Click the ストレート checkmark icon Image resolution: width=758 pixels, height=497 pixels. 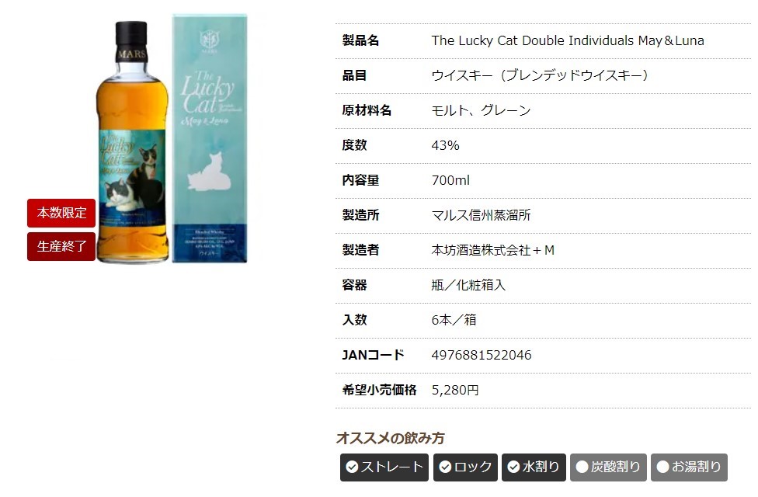352,467
